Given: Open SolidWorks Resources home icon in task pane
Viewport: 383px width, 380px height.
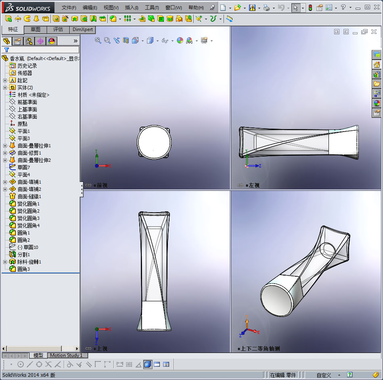Looking at the screenshot, I should point(377,65).
